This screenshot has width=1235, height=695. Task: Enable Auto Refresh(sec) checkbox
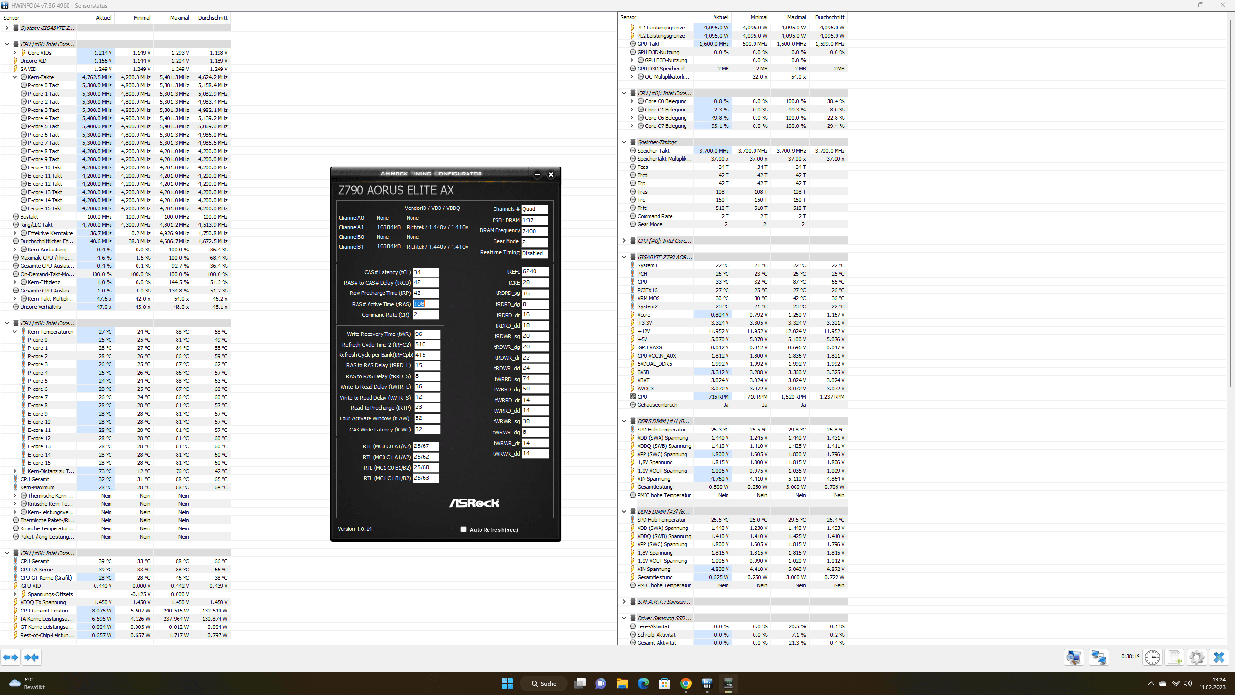coord(464,529)
